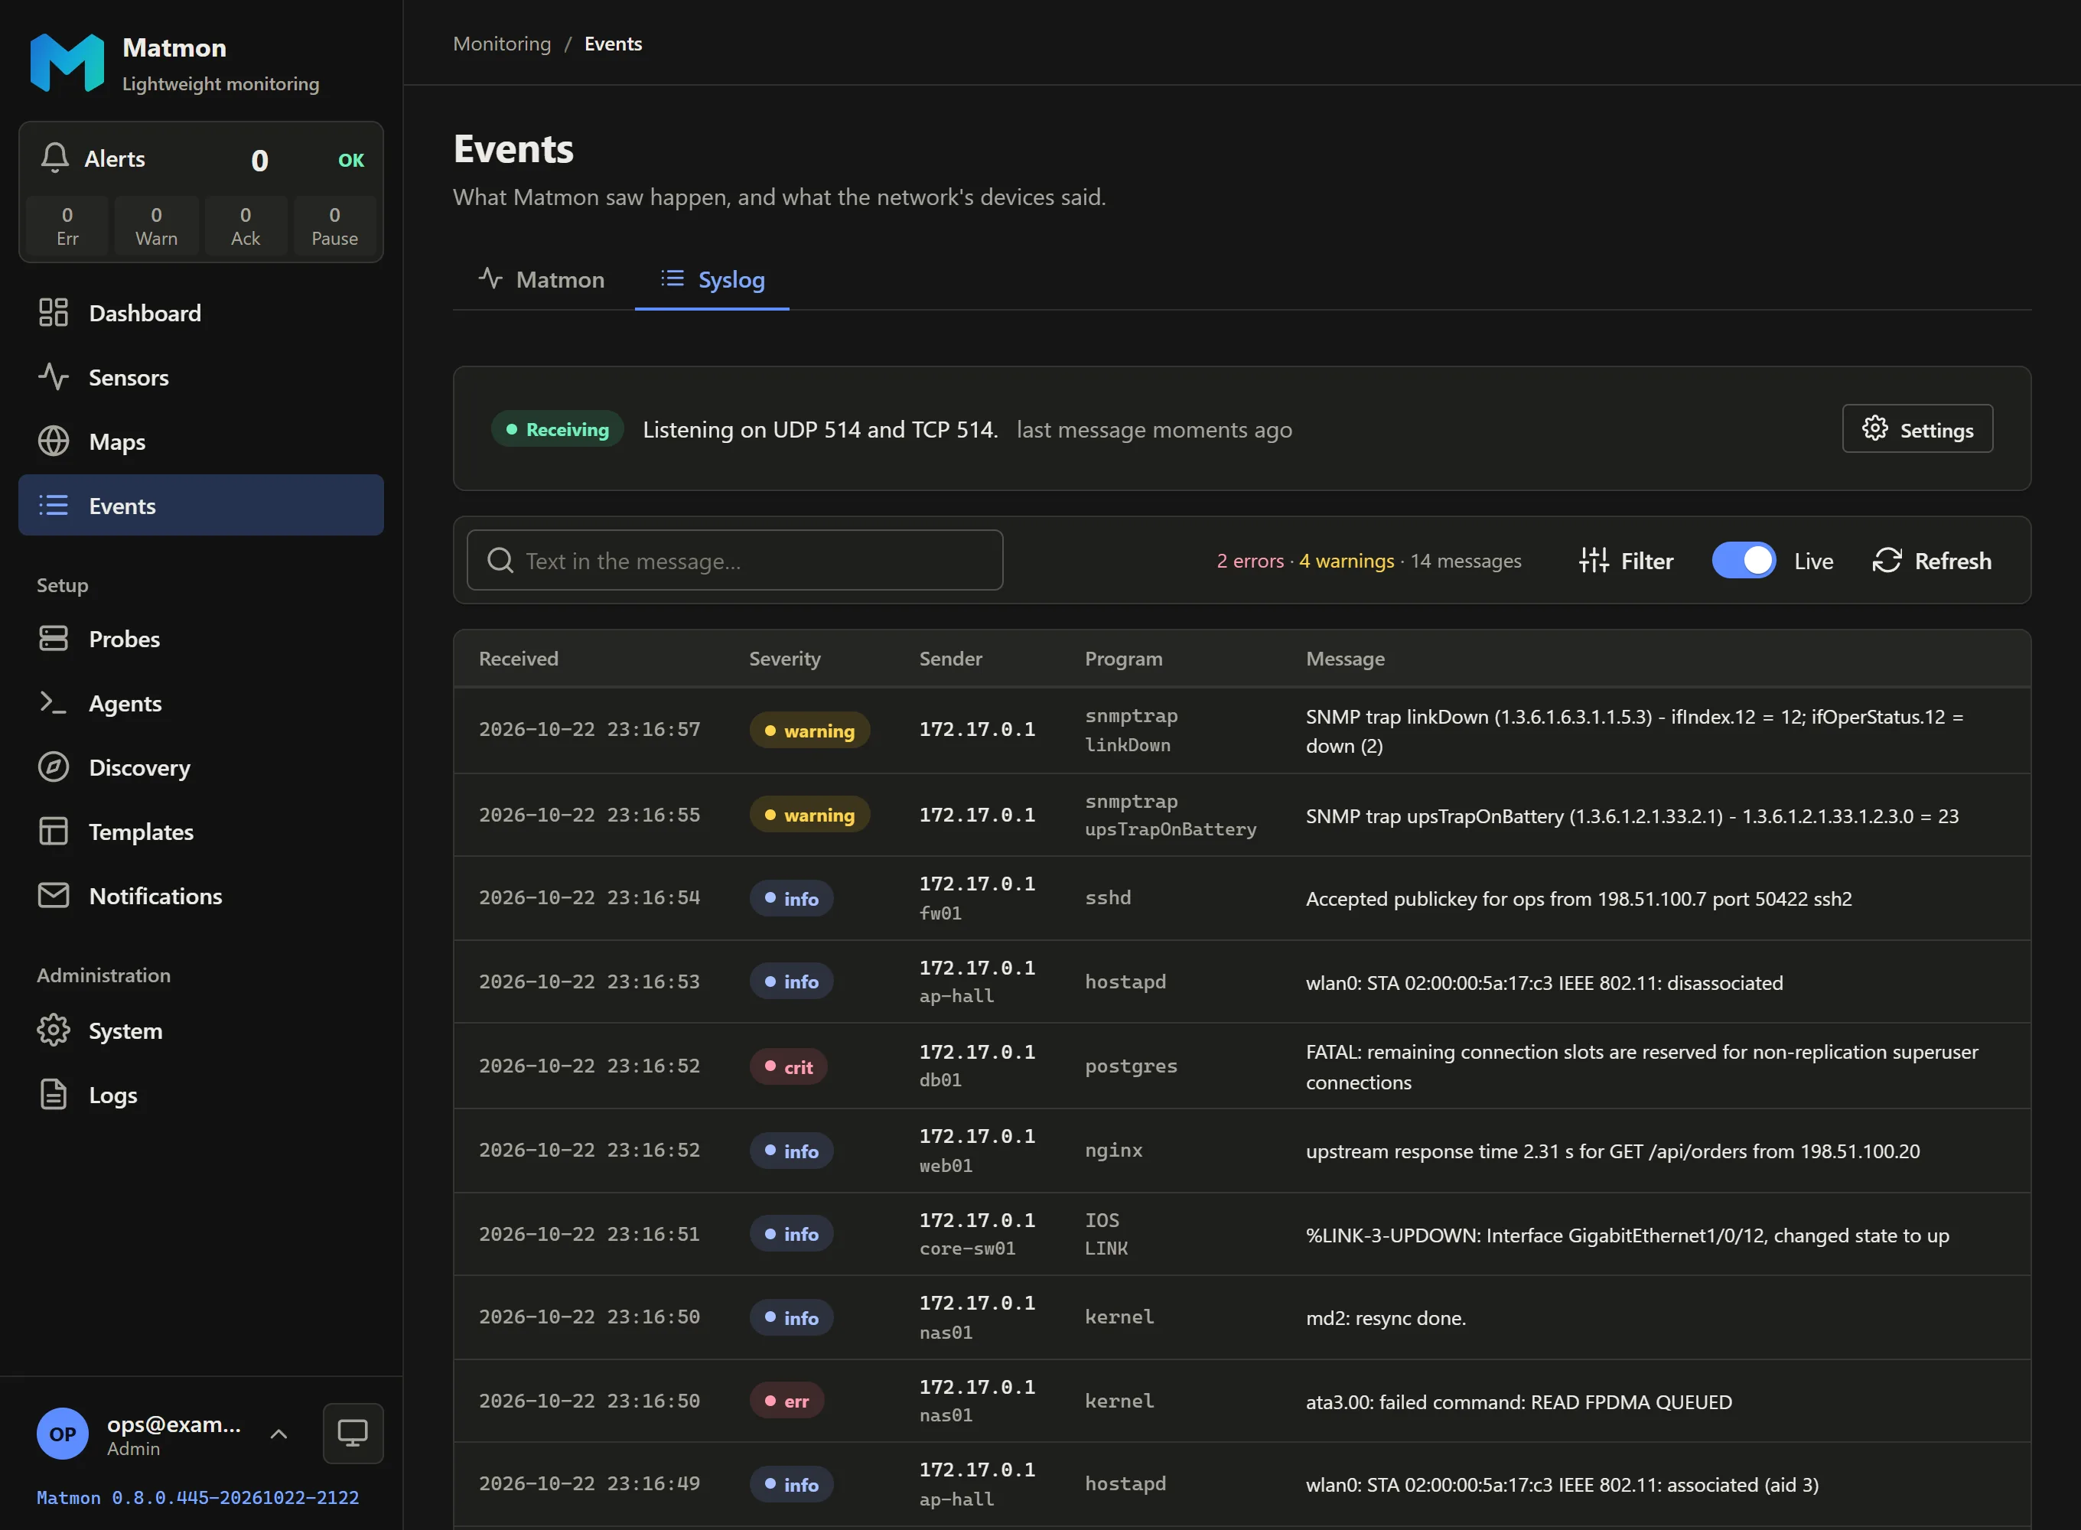Click the sshd program cell

[1109, 897]
